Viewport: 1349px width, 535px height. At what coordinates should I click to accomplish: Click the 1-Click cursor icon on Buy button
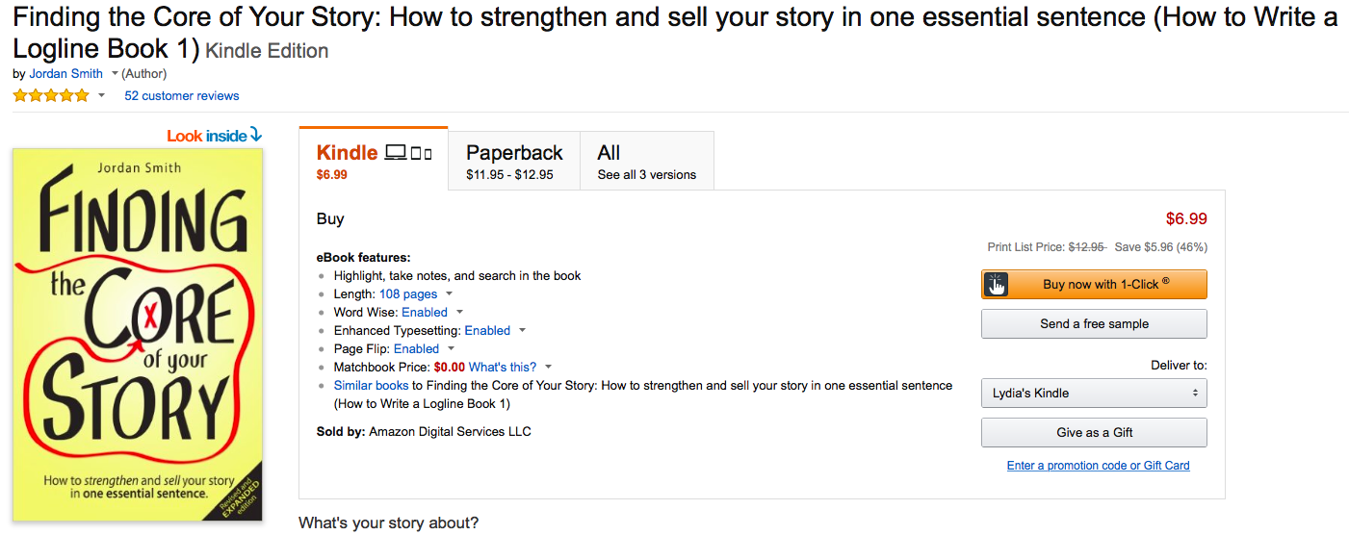[x=996, y=285]
